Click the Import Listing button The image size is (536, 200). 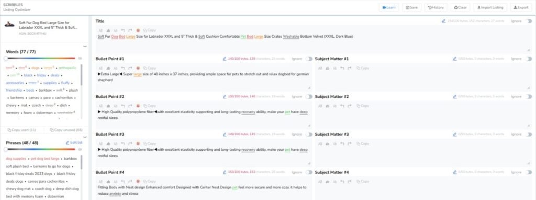pyautogui.click(x=490, y=7)
